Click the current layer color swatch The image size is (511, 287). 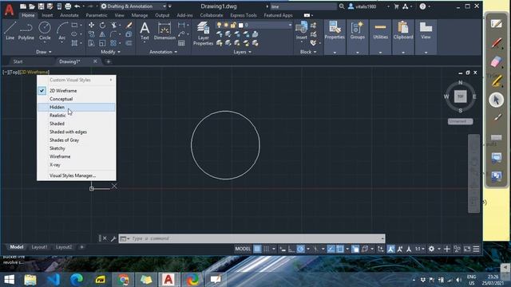[x=241, y=25]
